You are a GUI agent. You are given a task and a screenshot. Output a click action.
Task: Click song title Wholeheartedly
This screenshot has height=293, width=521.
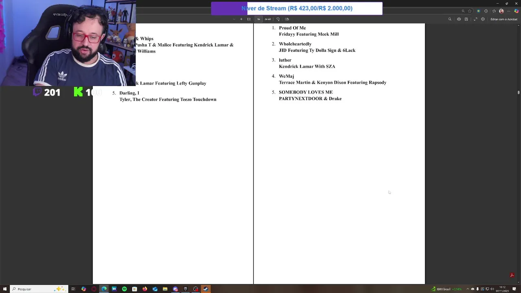295,44
